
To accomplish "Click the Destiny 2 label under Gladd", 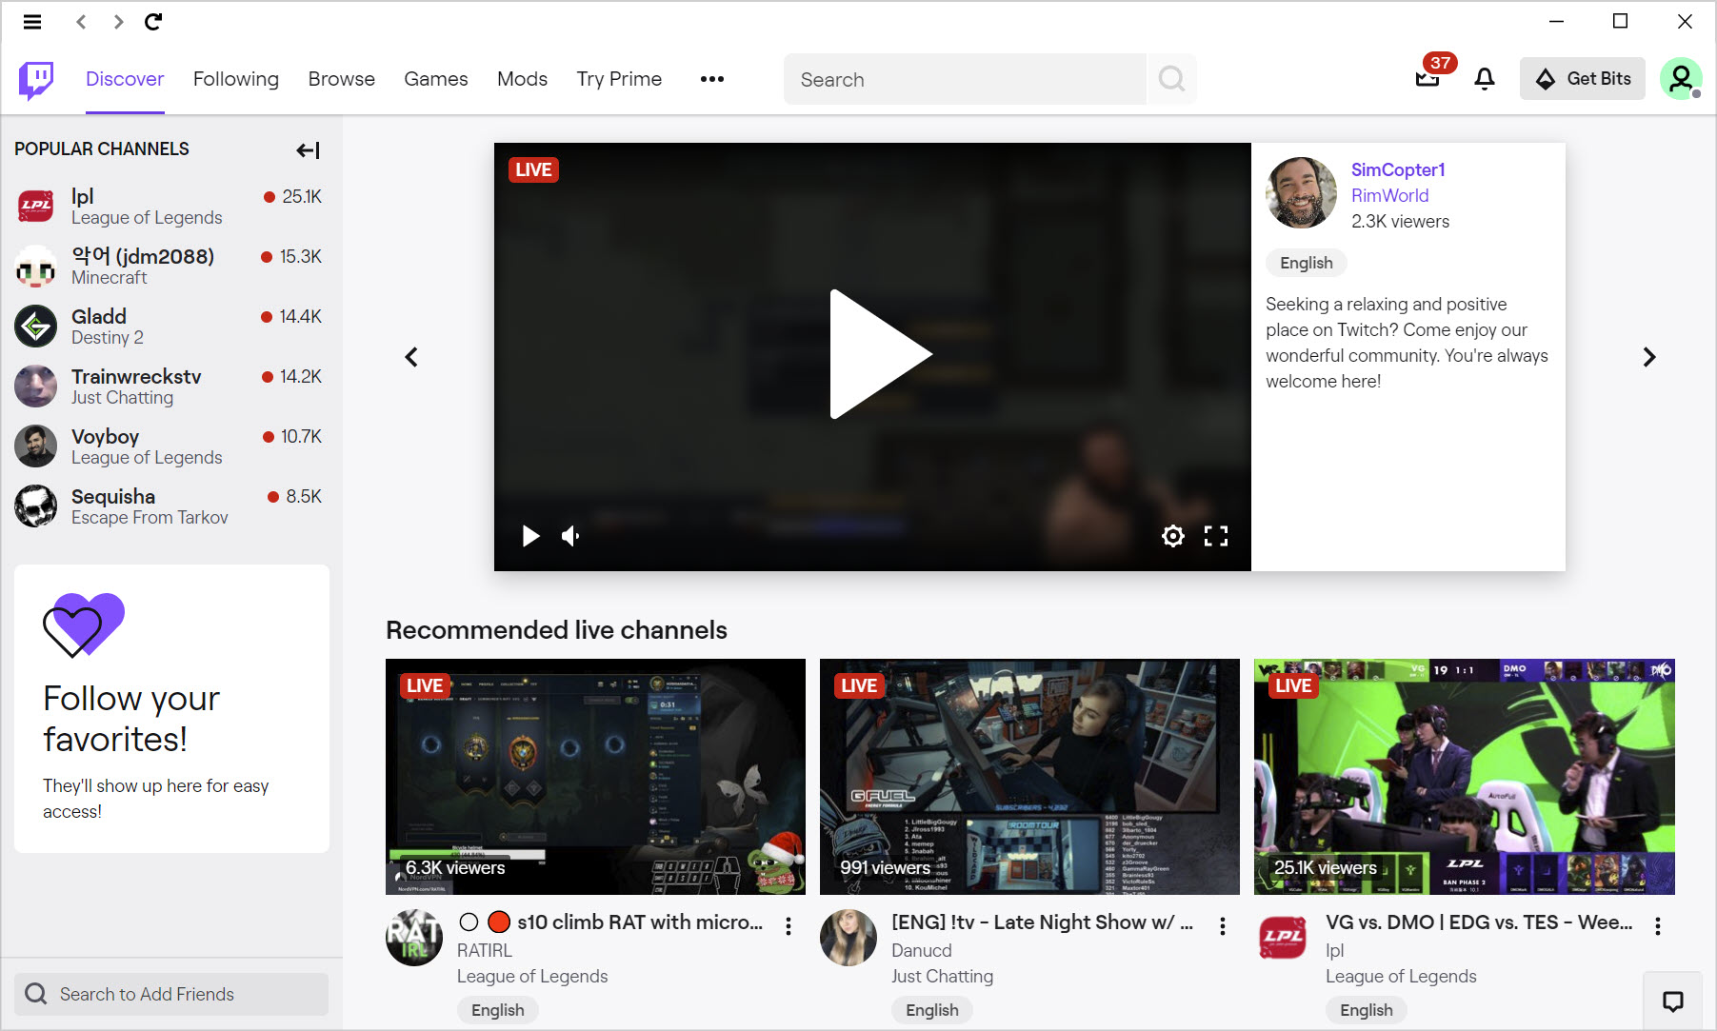I will (x=108, y=337).
